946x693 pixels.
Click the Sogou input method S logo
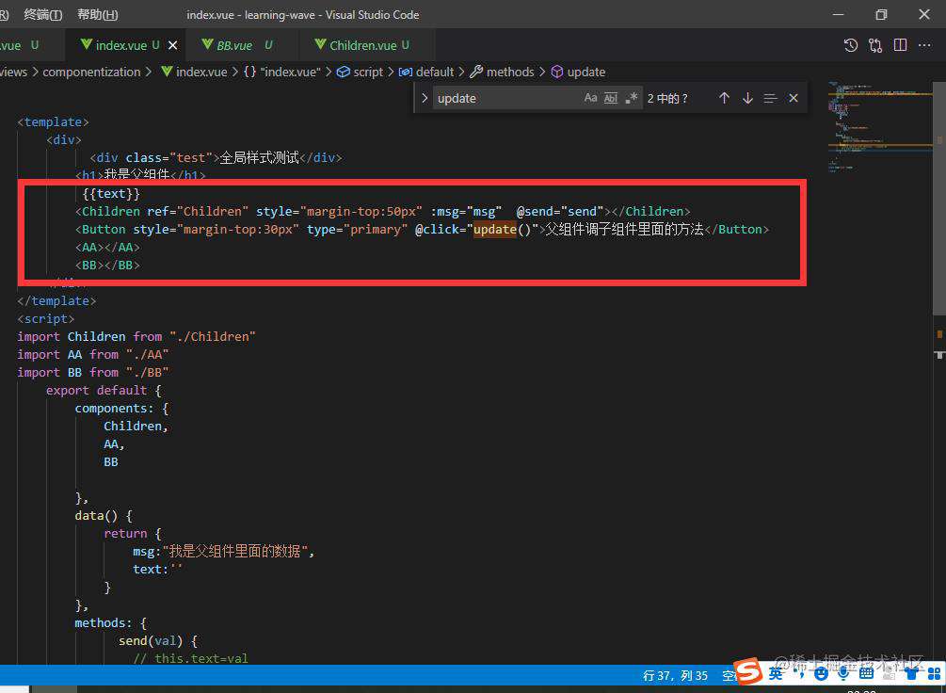(x=748, y=672)
